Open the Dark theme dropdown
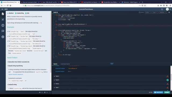The image size is (172, 97). [x=155, y=12]
